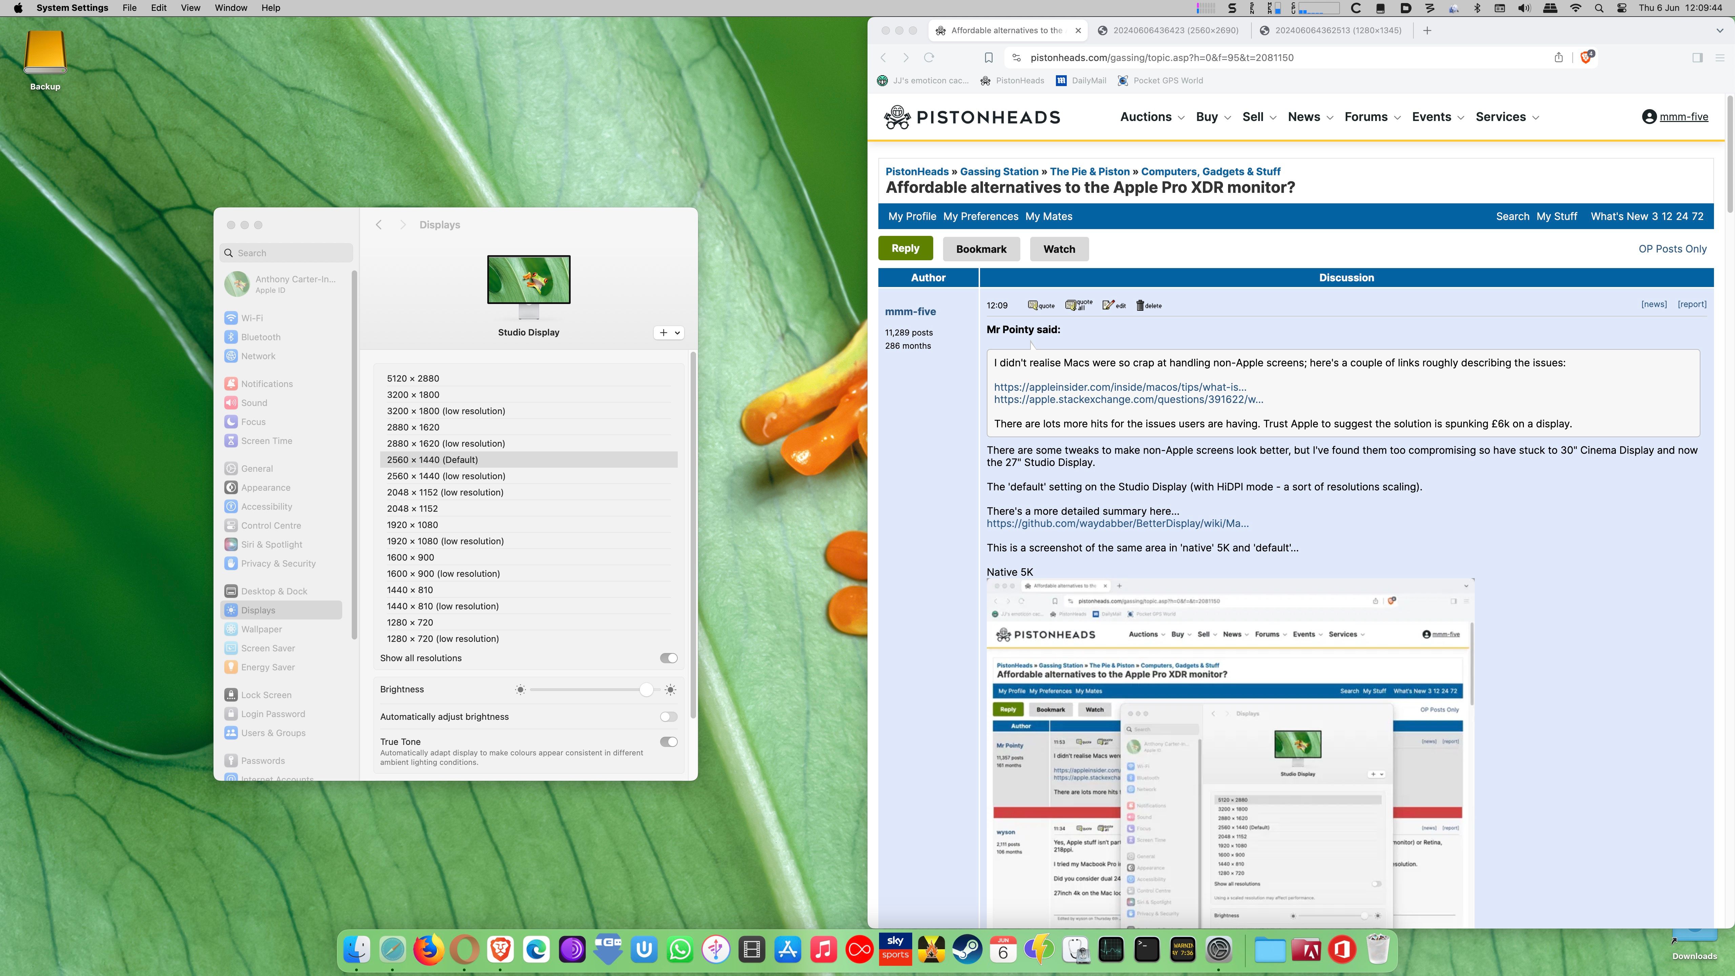Open the BetterDisplay GitHub wiki link
Screen dimensions: 1735x976
[x=1117, y=523]
